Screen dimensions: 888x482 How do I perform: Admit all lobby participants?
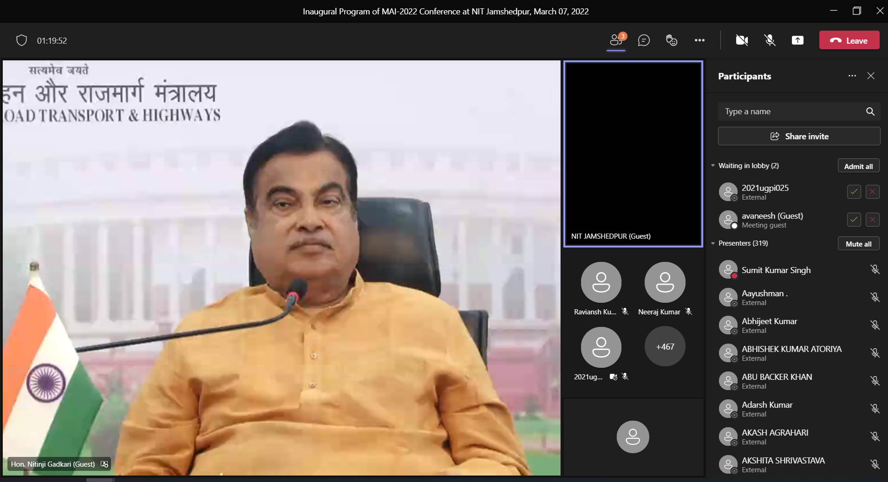click(x=858, y=166)
